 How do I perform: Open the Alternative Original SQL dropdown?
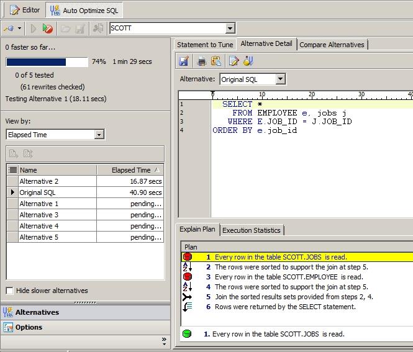point(280,79)
